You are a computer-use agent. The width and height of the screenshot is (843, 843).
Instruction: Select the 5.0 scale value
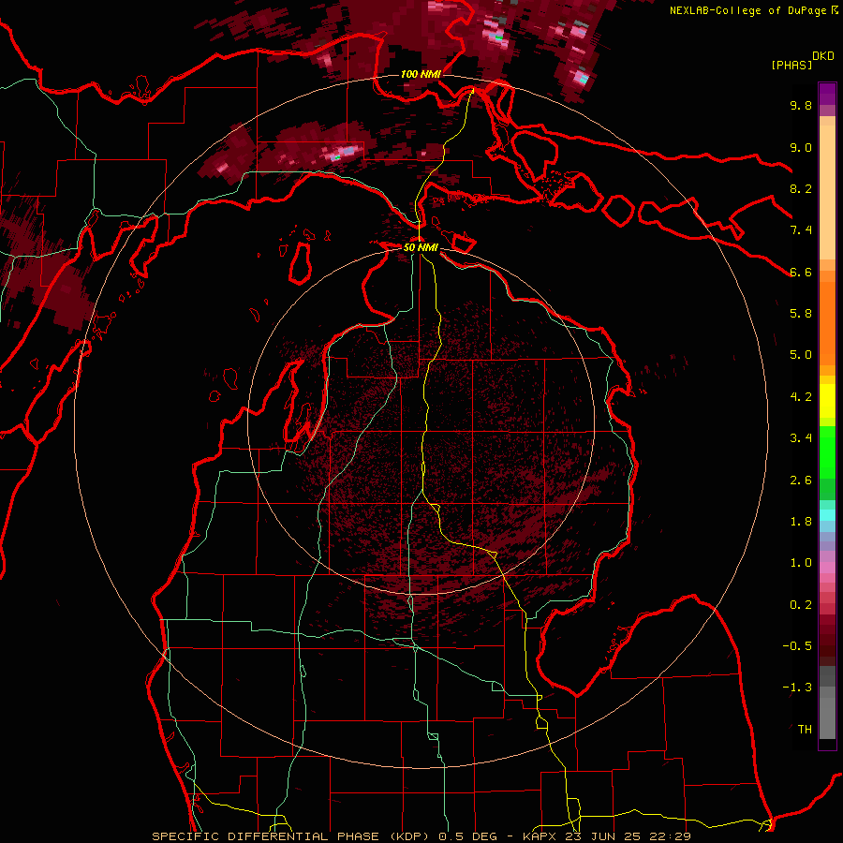(x=801, y=355)
